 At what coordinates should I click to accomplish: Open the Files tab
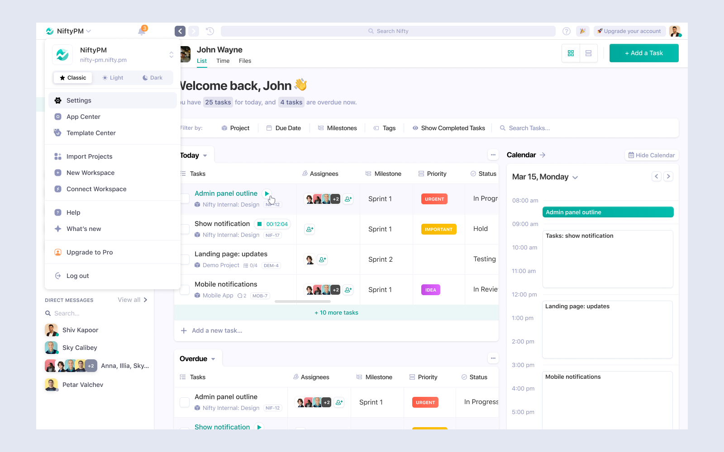(x=245, y=61)
